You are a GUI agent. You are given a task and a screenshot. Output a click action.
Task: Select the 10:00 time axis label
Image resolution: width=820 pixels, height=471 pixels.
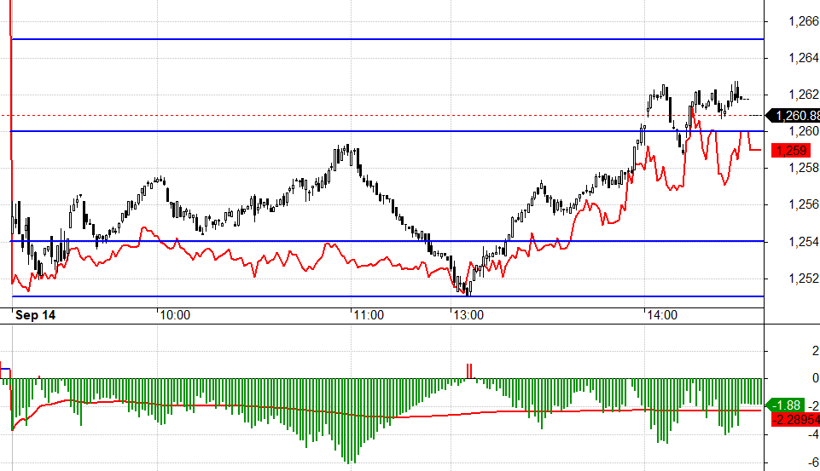174,315
